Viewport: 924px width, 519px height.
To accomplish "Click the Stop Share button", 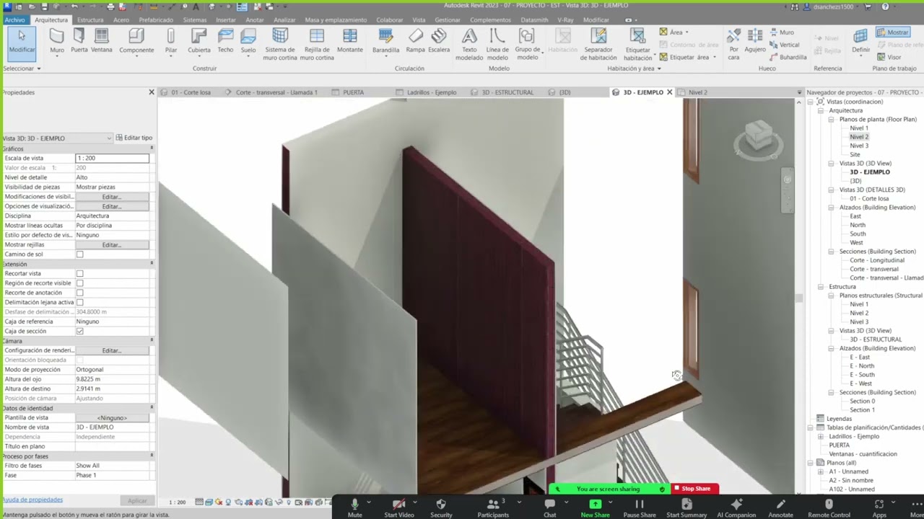I will [695, 489].
